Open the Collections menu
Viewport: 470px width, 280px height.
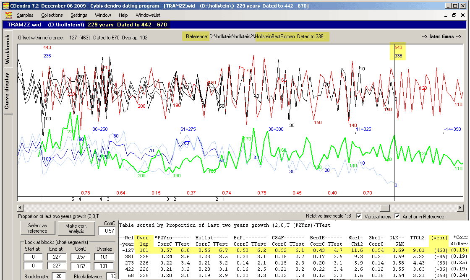coord(52,15)
